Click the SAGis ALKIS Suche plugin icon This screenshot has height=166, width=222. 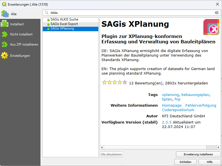pos(48,20)
